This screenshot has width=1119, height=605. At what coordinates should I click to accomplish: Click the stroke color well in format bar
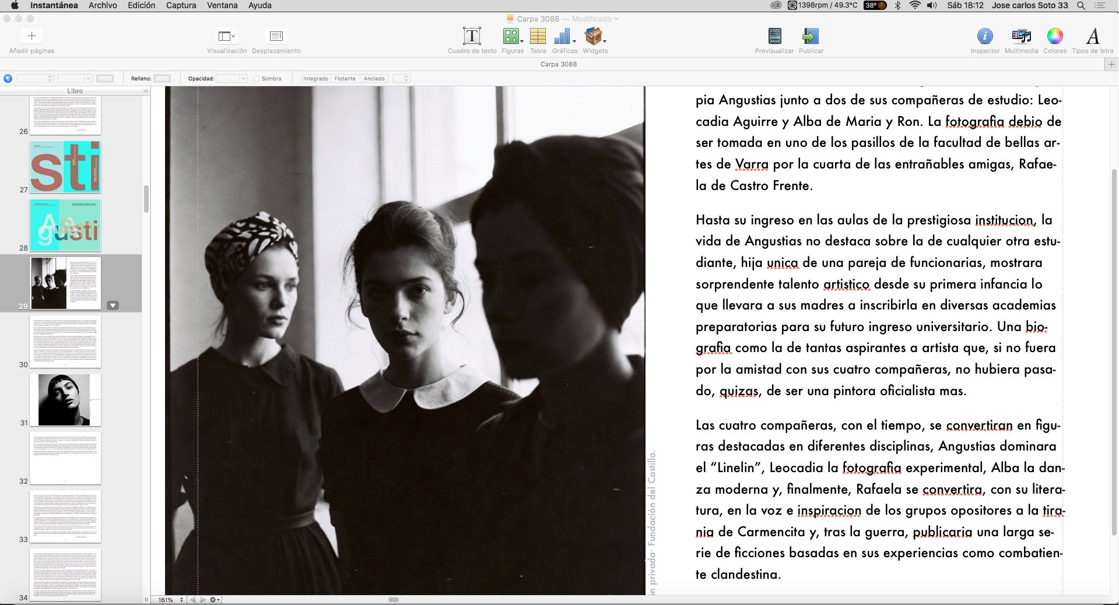coord(105,79)
